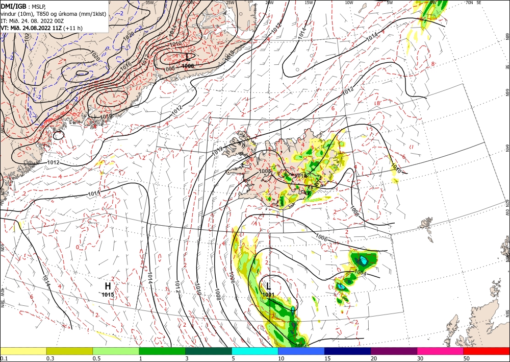Screen dimensions: 510x362
Task: Click the '15W' longitude label at top
Action: (x=309, y=3)
